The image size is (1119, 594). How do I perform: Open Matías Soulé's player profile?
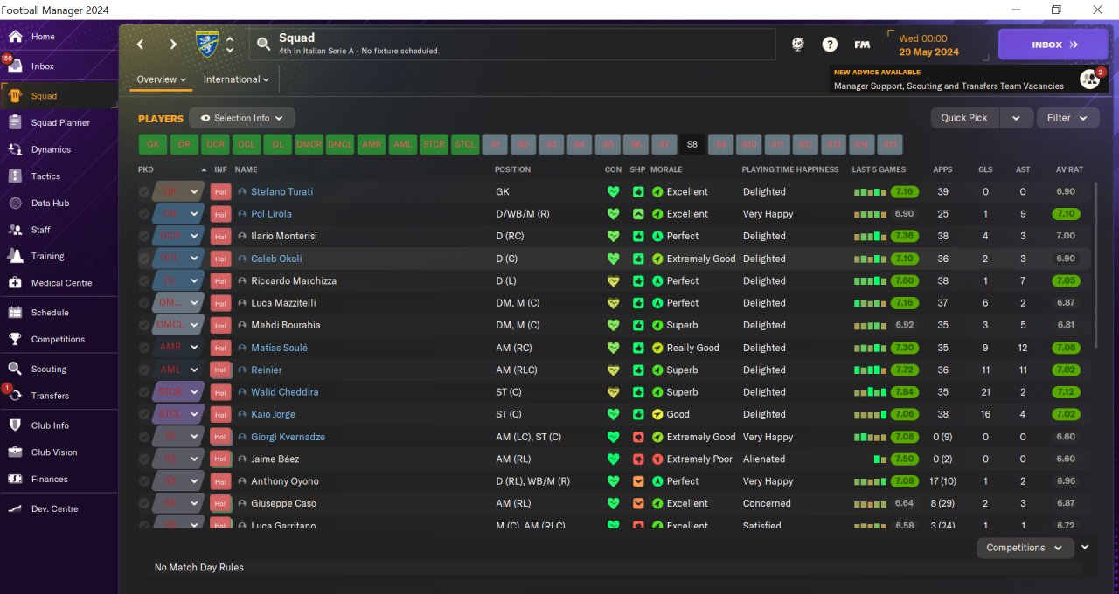[x=279, y=348]
